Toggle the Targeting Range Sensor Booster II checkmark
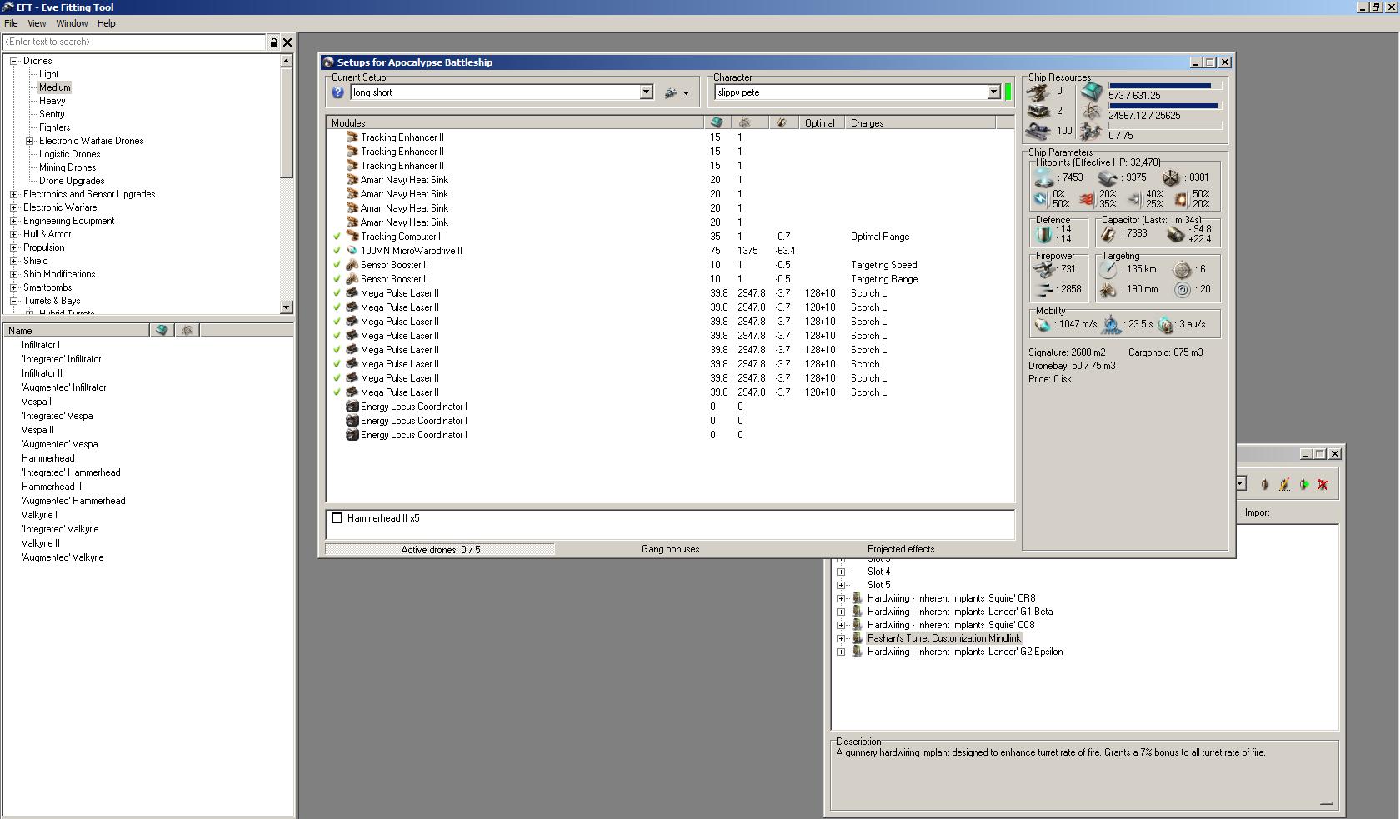Viewport: 1400px width, 819px height. point(337,279)
